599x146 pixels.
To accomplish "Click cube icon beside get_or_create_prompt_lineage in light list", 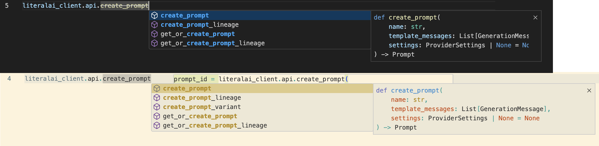I will (157, 125).
